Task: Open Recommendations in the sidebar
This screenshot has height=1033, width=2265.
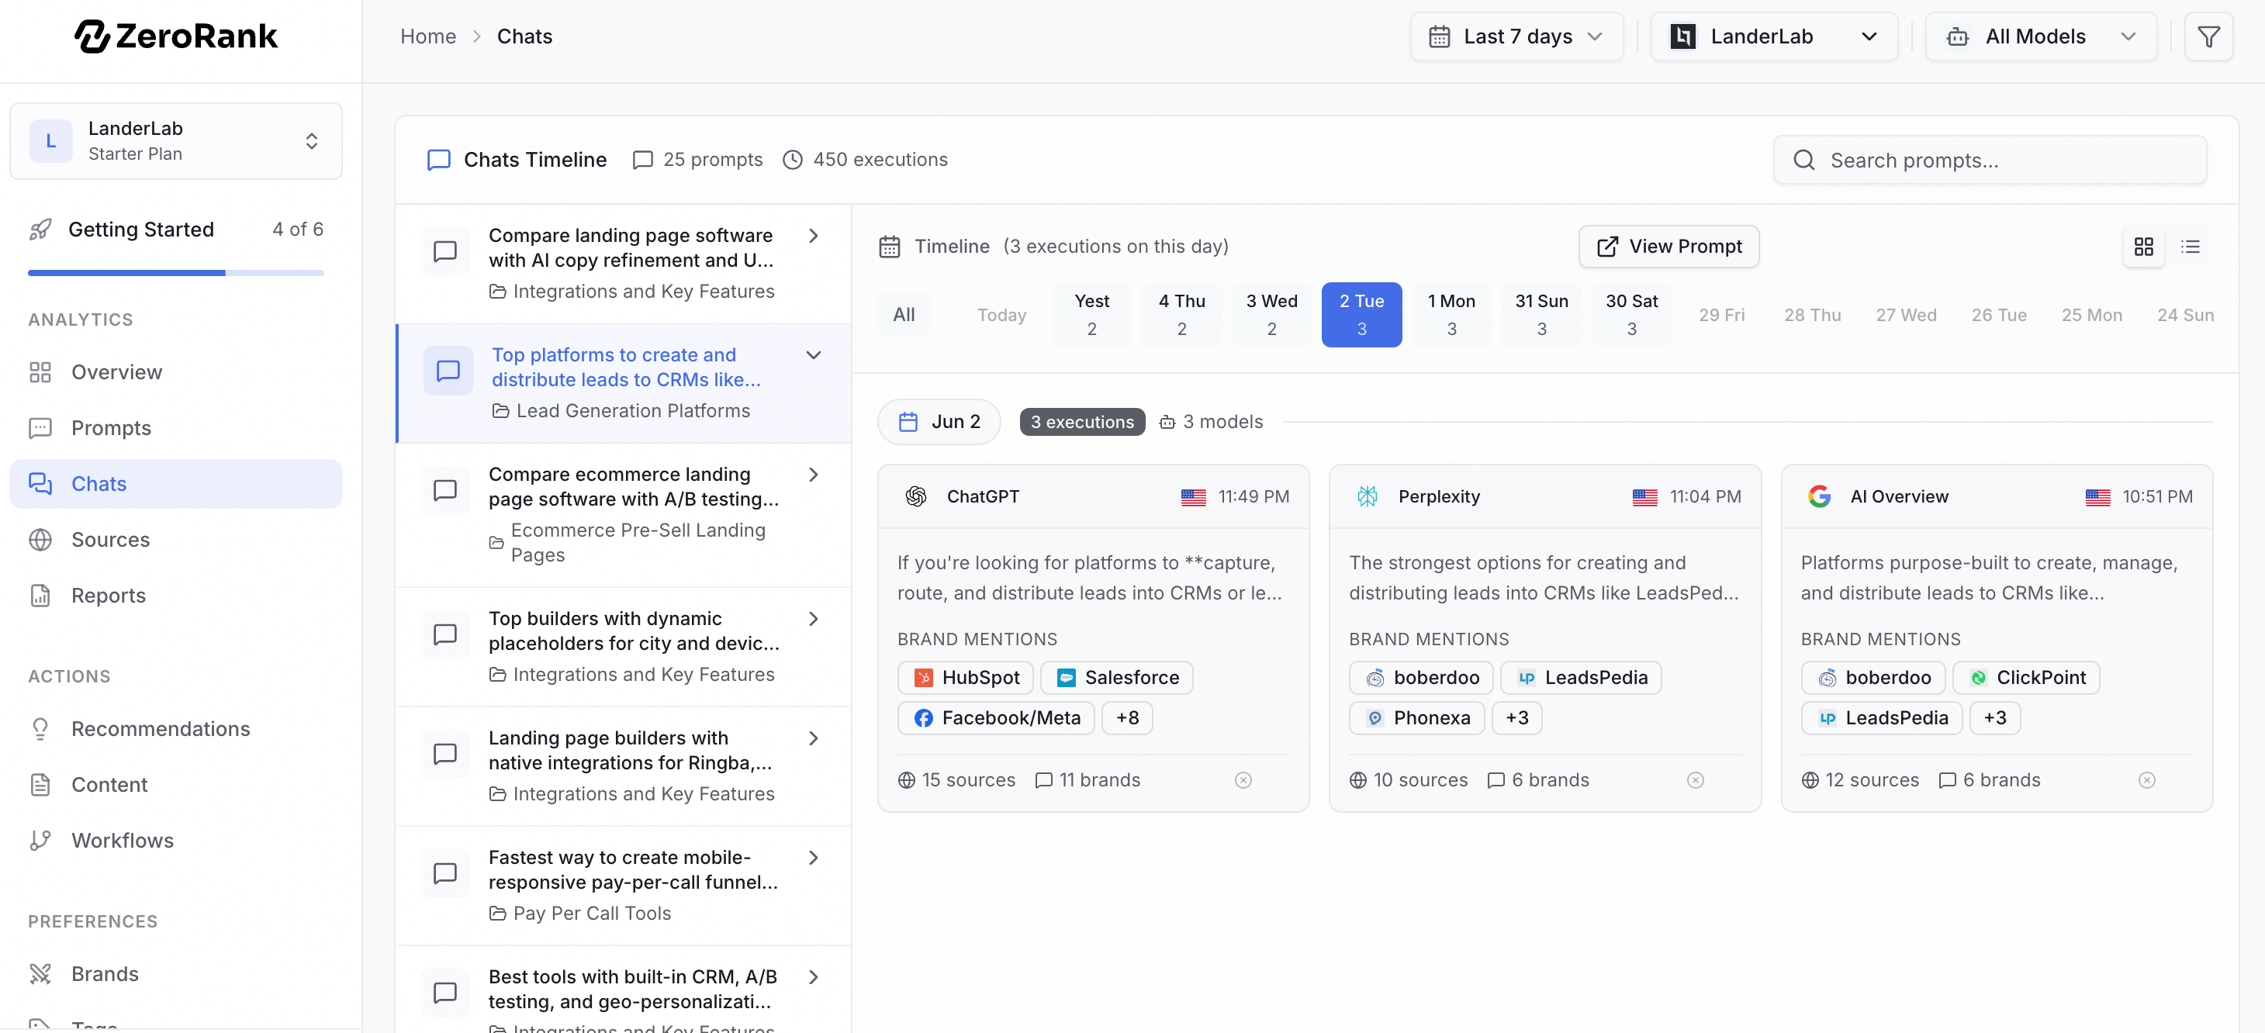Action: [x=176, y=729]
